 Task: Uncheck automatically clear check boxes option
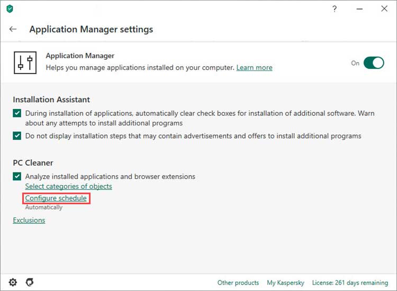(x=17, y=113)
